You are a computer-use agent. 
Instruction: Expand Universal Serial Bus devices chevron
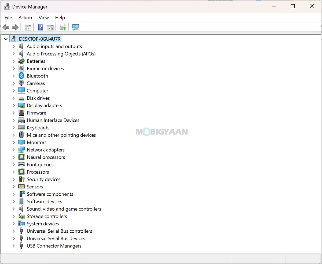pyautogui.click(x=14, y=239)
